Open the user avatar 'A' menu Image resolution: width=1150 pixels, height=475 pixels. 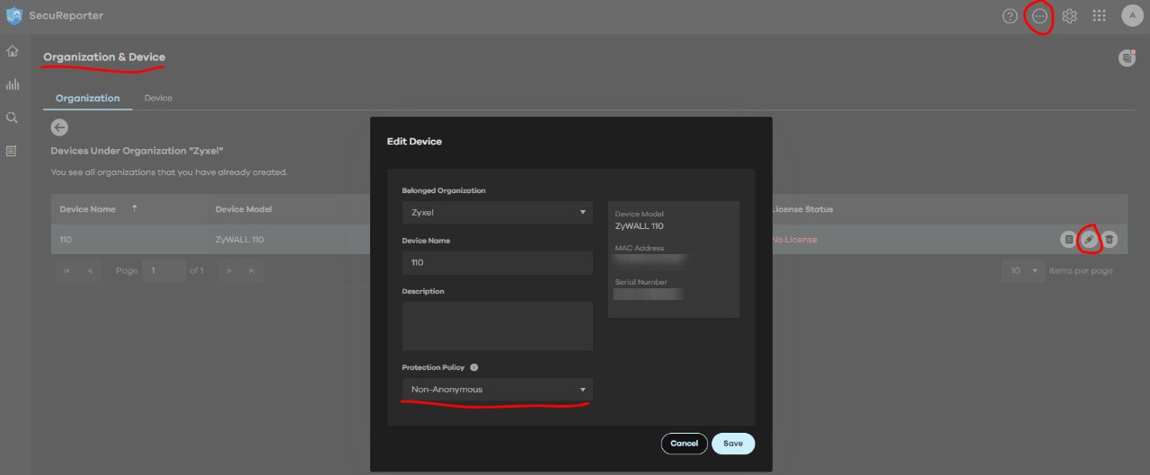1132,15
